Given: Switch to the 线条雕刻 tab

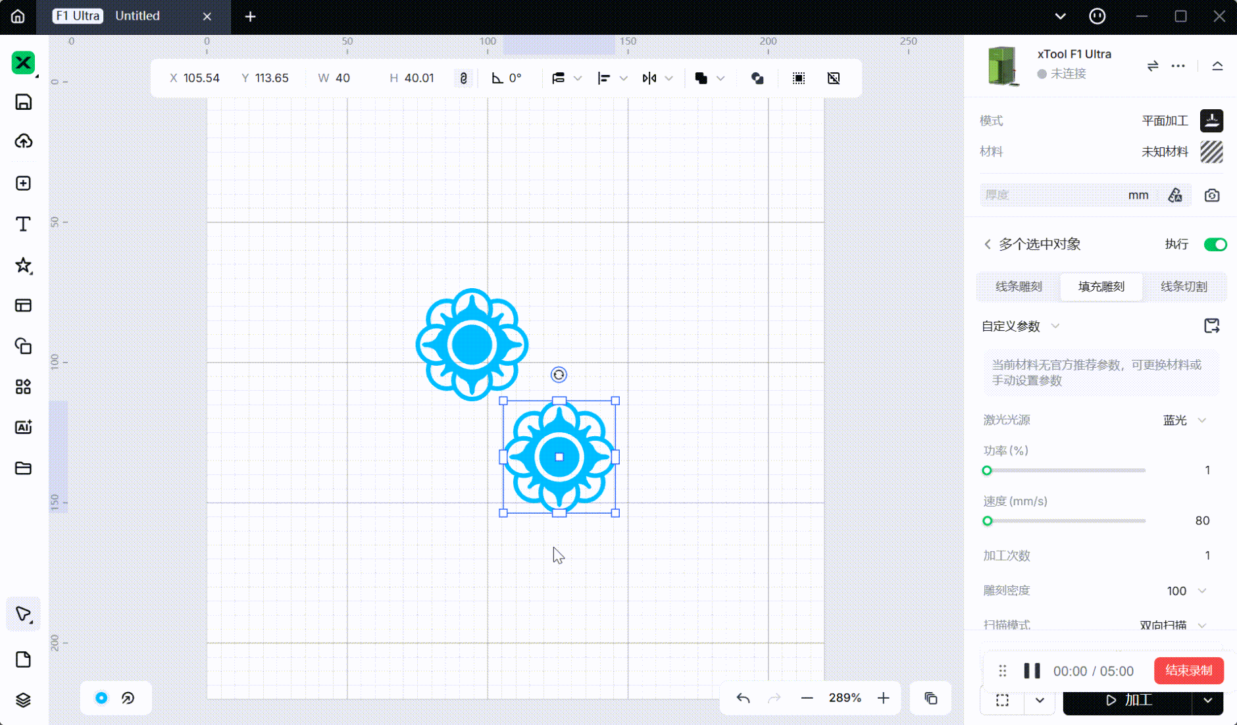Looking at the screenshot, I should click(1019, 287).
